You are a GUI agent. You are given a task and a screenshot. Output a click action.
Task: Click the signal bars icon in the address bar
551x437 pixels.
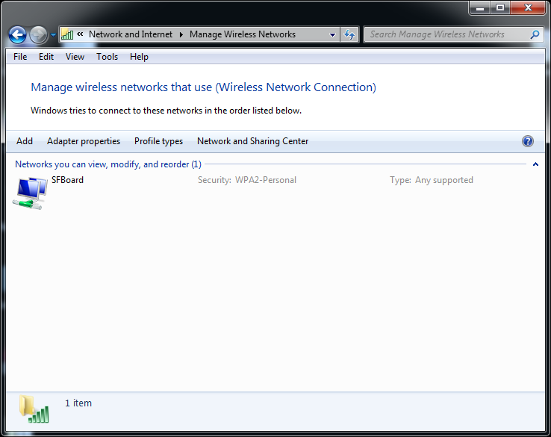(67, 34)
